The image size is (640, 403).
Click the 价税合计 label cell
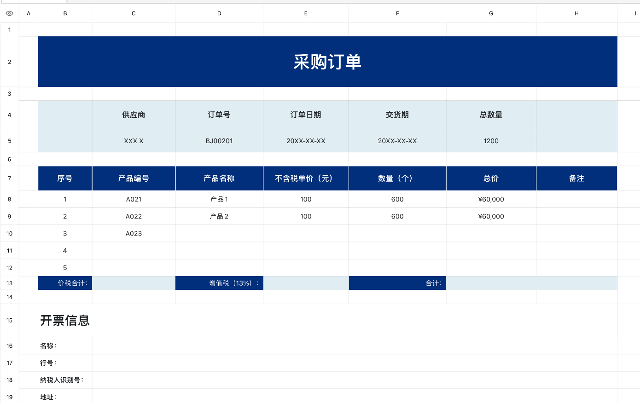(x=65, y=283)
